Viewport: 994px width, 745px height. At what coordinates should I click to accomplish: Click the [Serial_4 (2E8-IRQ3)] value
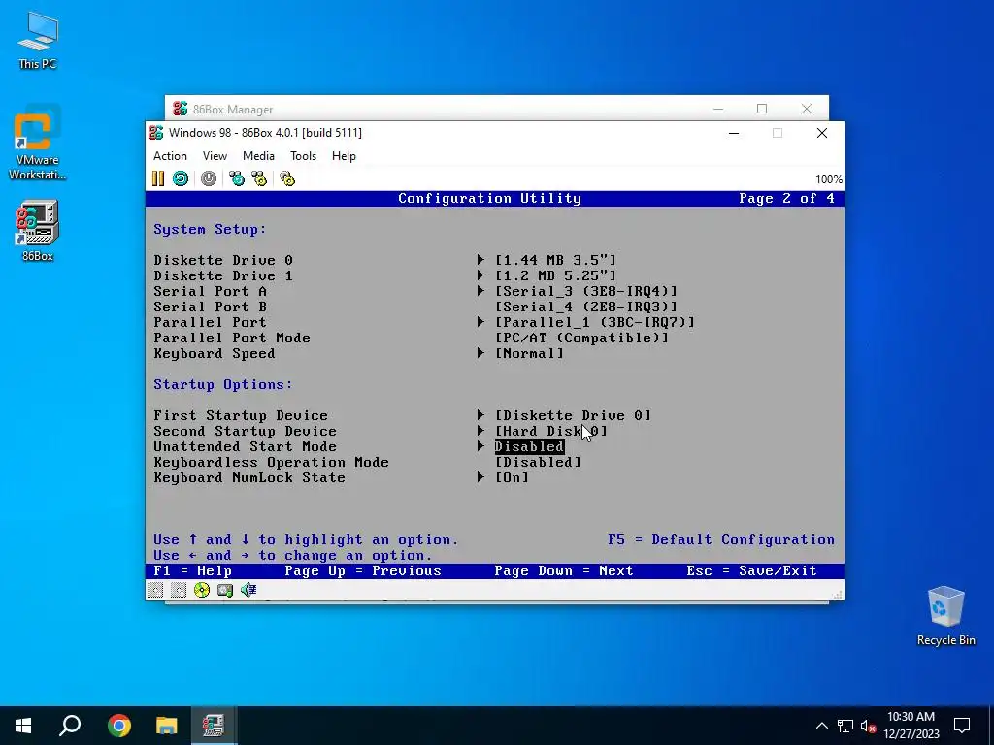click(586, 307)
